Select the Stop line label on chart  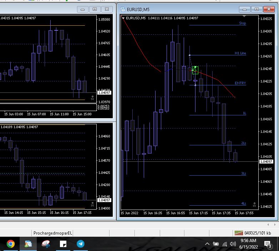pos(243,23)
